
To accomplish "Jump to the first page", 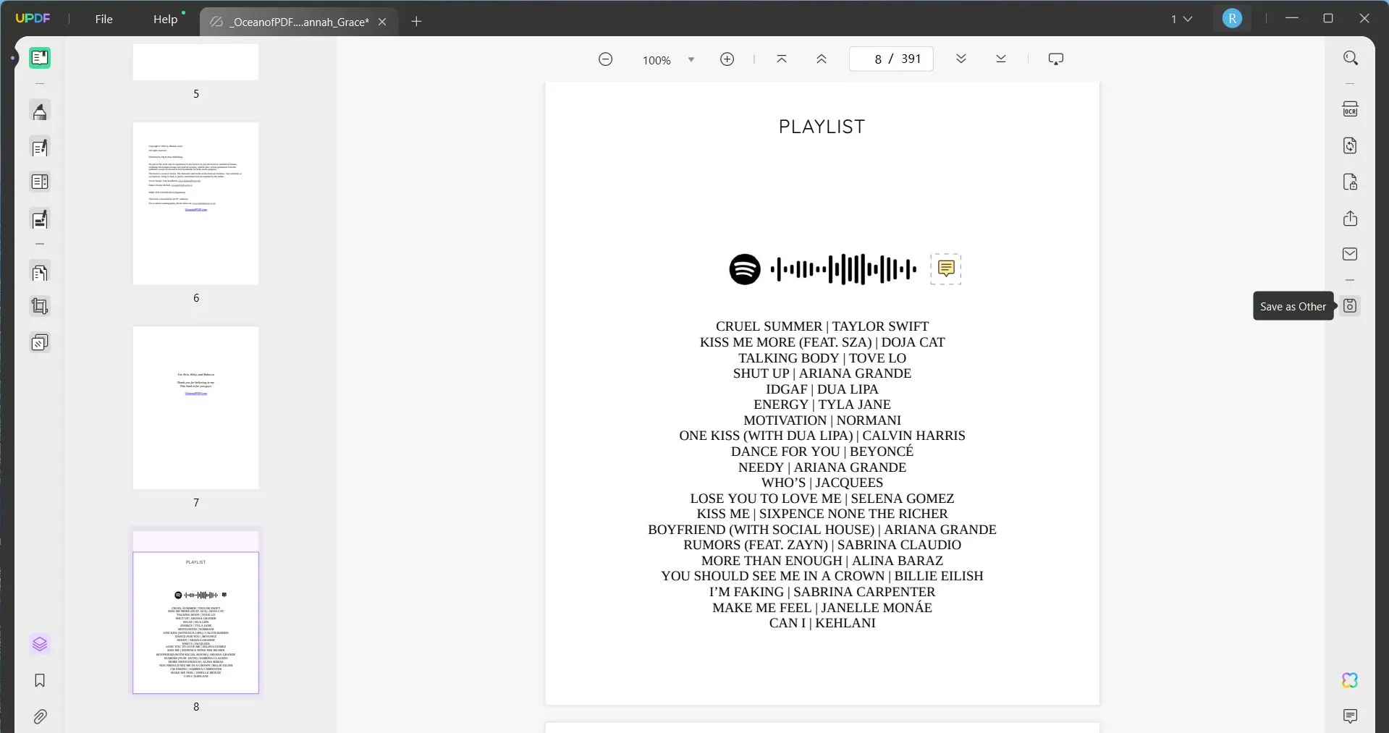I will tap(782, 59).
